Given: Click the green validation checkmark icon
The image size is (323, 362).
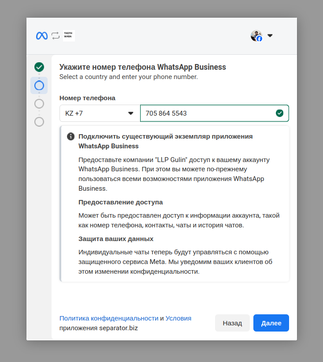Looking at the screenshot, I should (x=280, y=113).
